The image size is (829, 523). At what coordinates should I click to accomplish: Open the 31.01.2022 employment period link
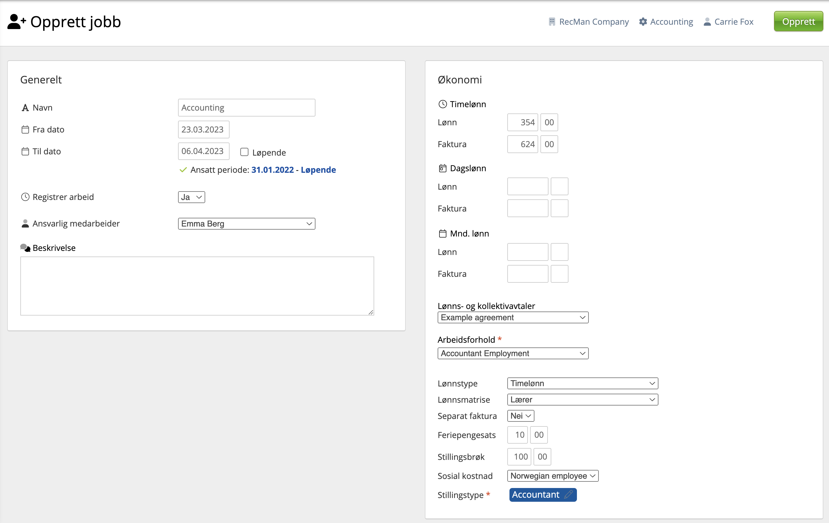point(272,170)
